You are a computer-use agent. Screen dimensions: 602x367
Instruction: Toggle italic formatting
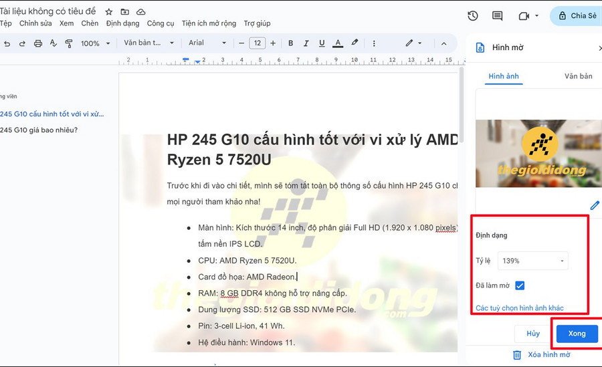coord(306,43)
